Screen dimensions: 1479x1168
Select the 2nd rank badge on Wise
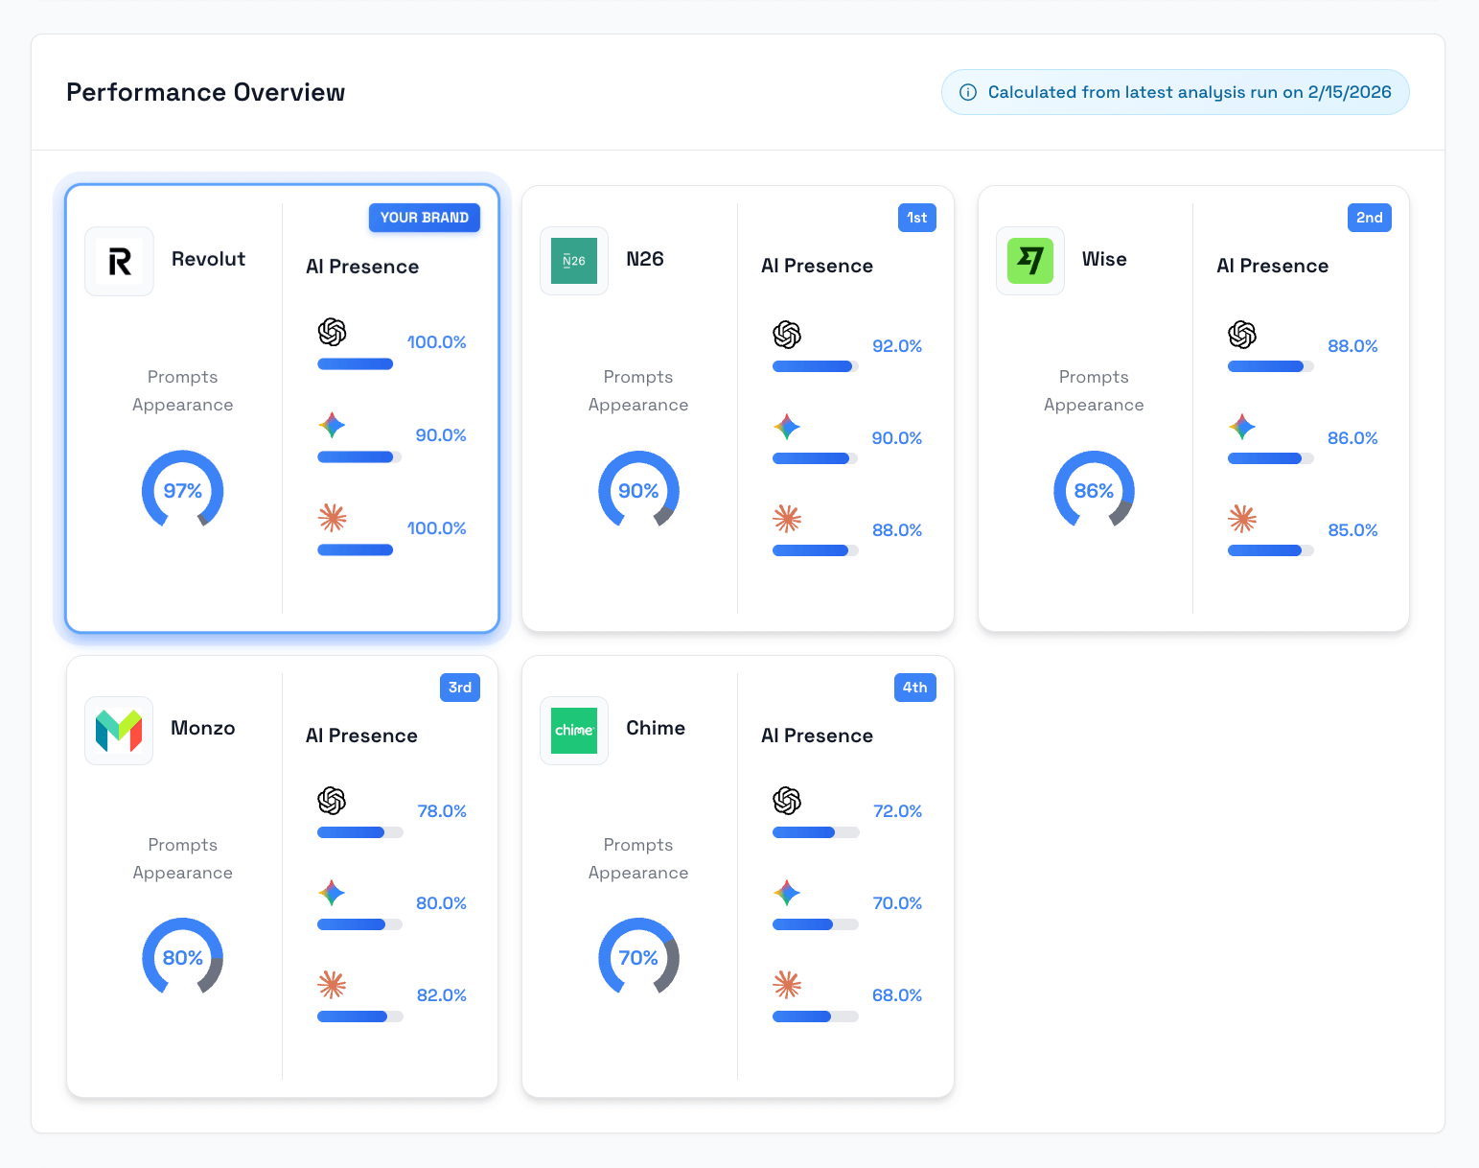point(1369,218)
